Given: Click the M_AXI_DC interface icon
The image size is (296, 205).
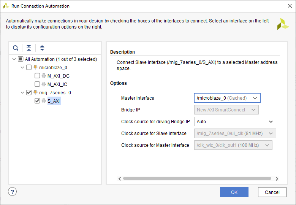Looking at the screenshot, I should (x=44, y=76).
